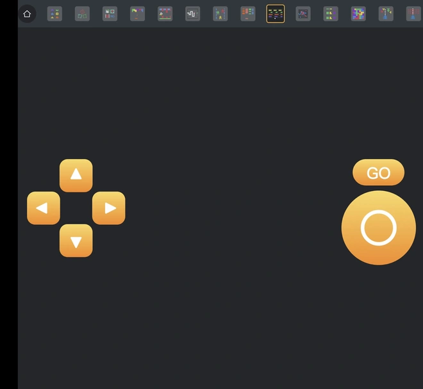Open the second thumbnail with red-green outline shapes
The image size is (423, 389).
[82, 13]
